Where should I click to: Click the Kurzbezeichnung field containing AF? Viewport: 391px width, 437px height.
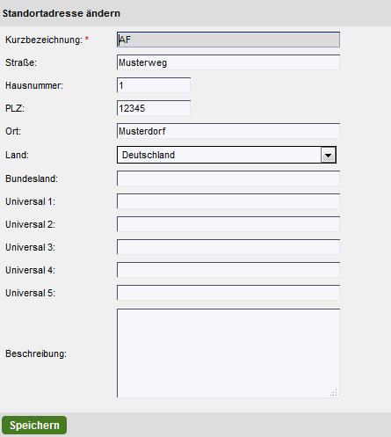228,40
